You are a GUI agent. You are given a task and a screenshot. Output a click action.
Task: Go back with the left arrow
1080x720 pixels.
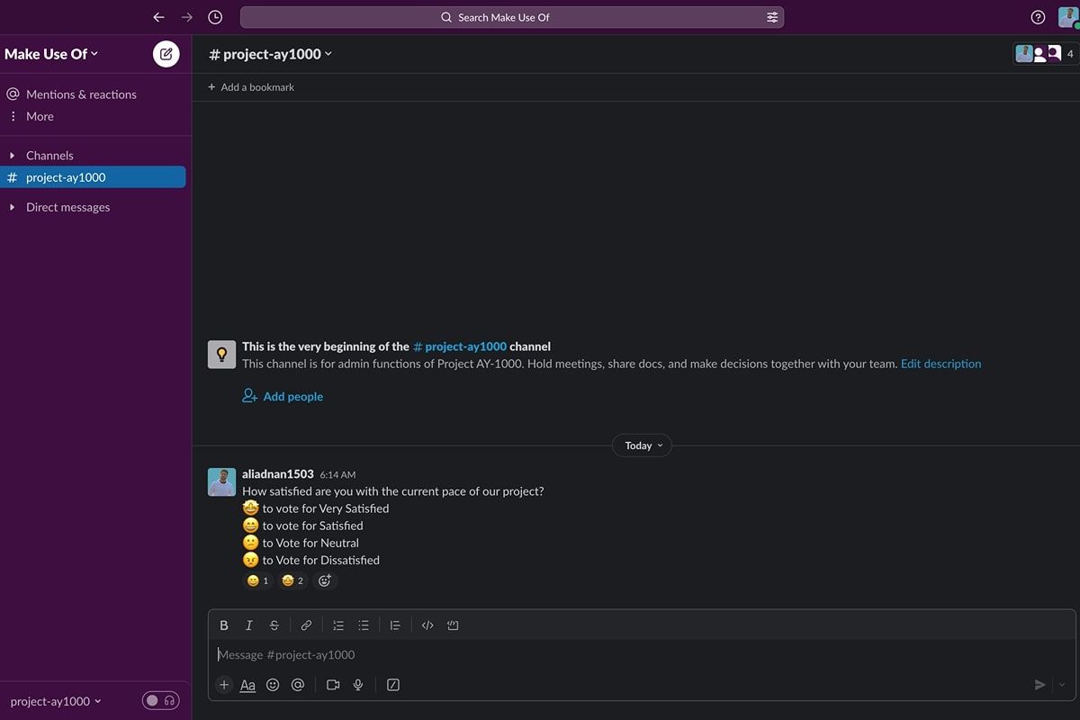(x=158, y=17)
